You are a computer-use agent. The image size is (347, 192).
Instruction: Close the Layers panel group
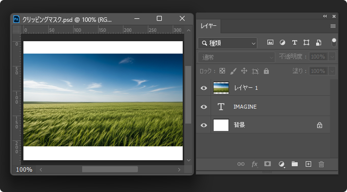coord(334,16)
